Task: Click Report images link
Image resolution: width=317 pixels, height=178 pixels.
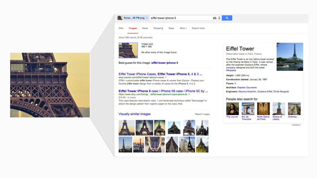Action: click(202, 114)
